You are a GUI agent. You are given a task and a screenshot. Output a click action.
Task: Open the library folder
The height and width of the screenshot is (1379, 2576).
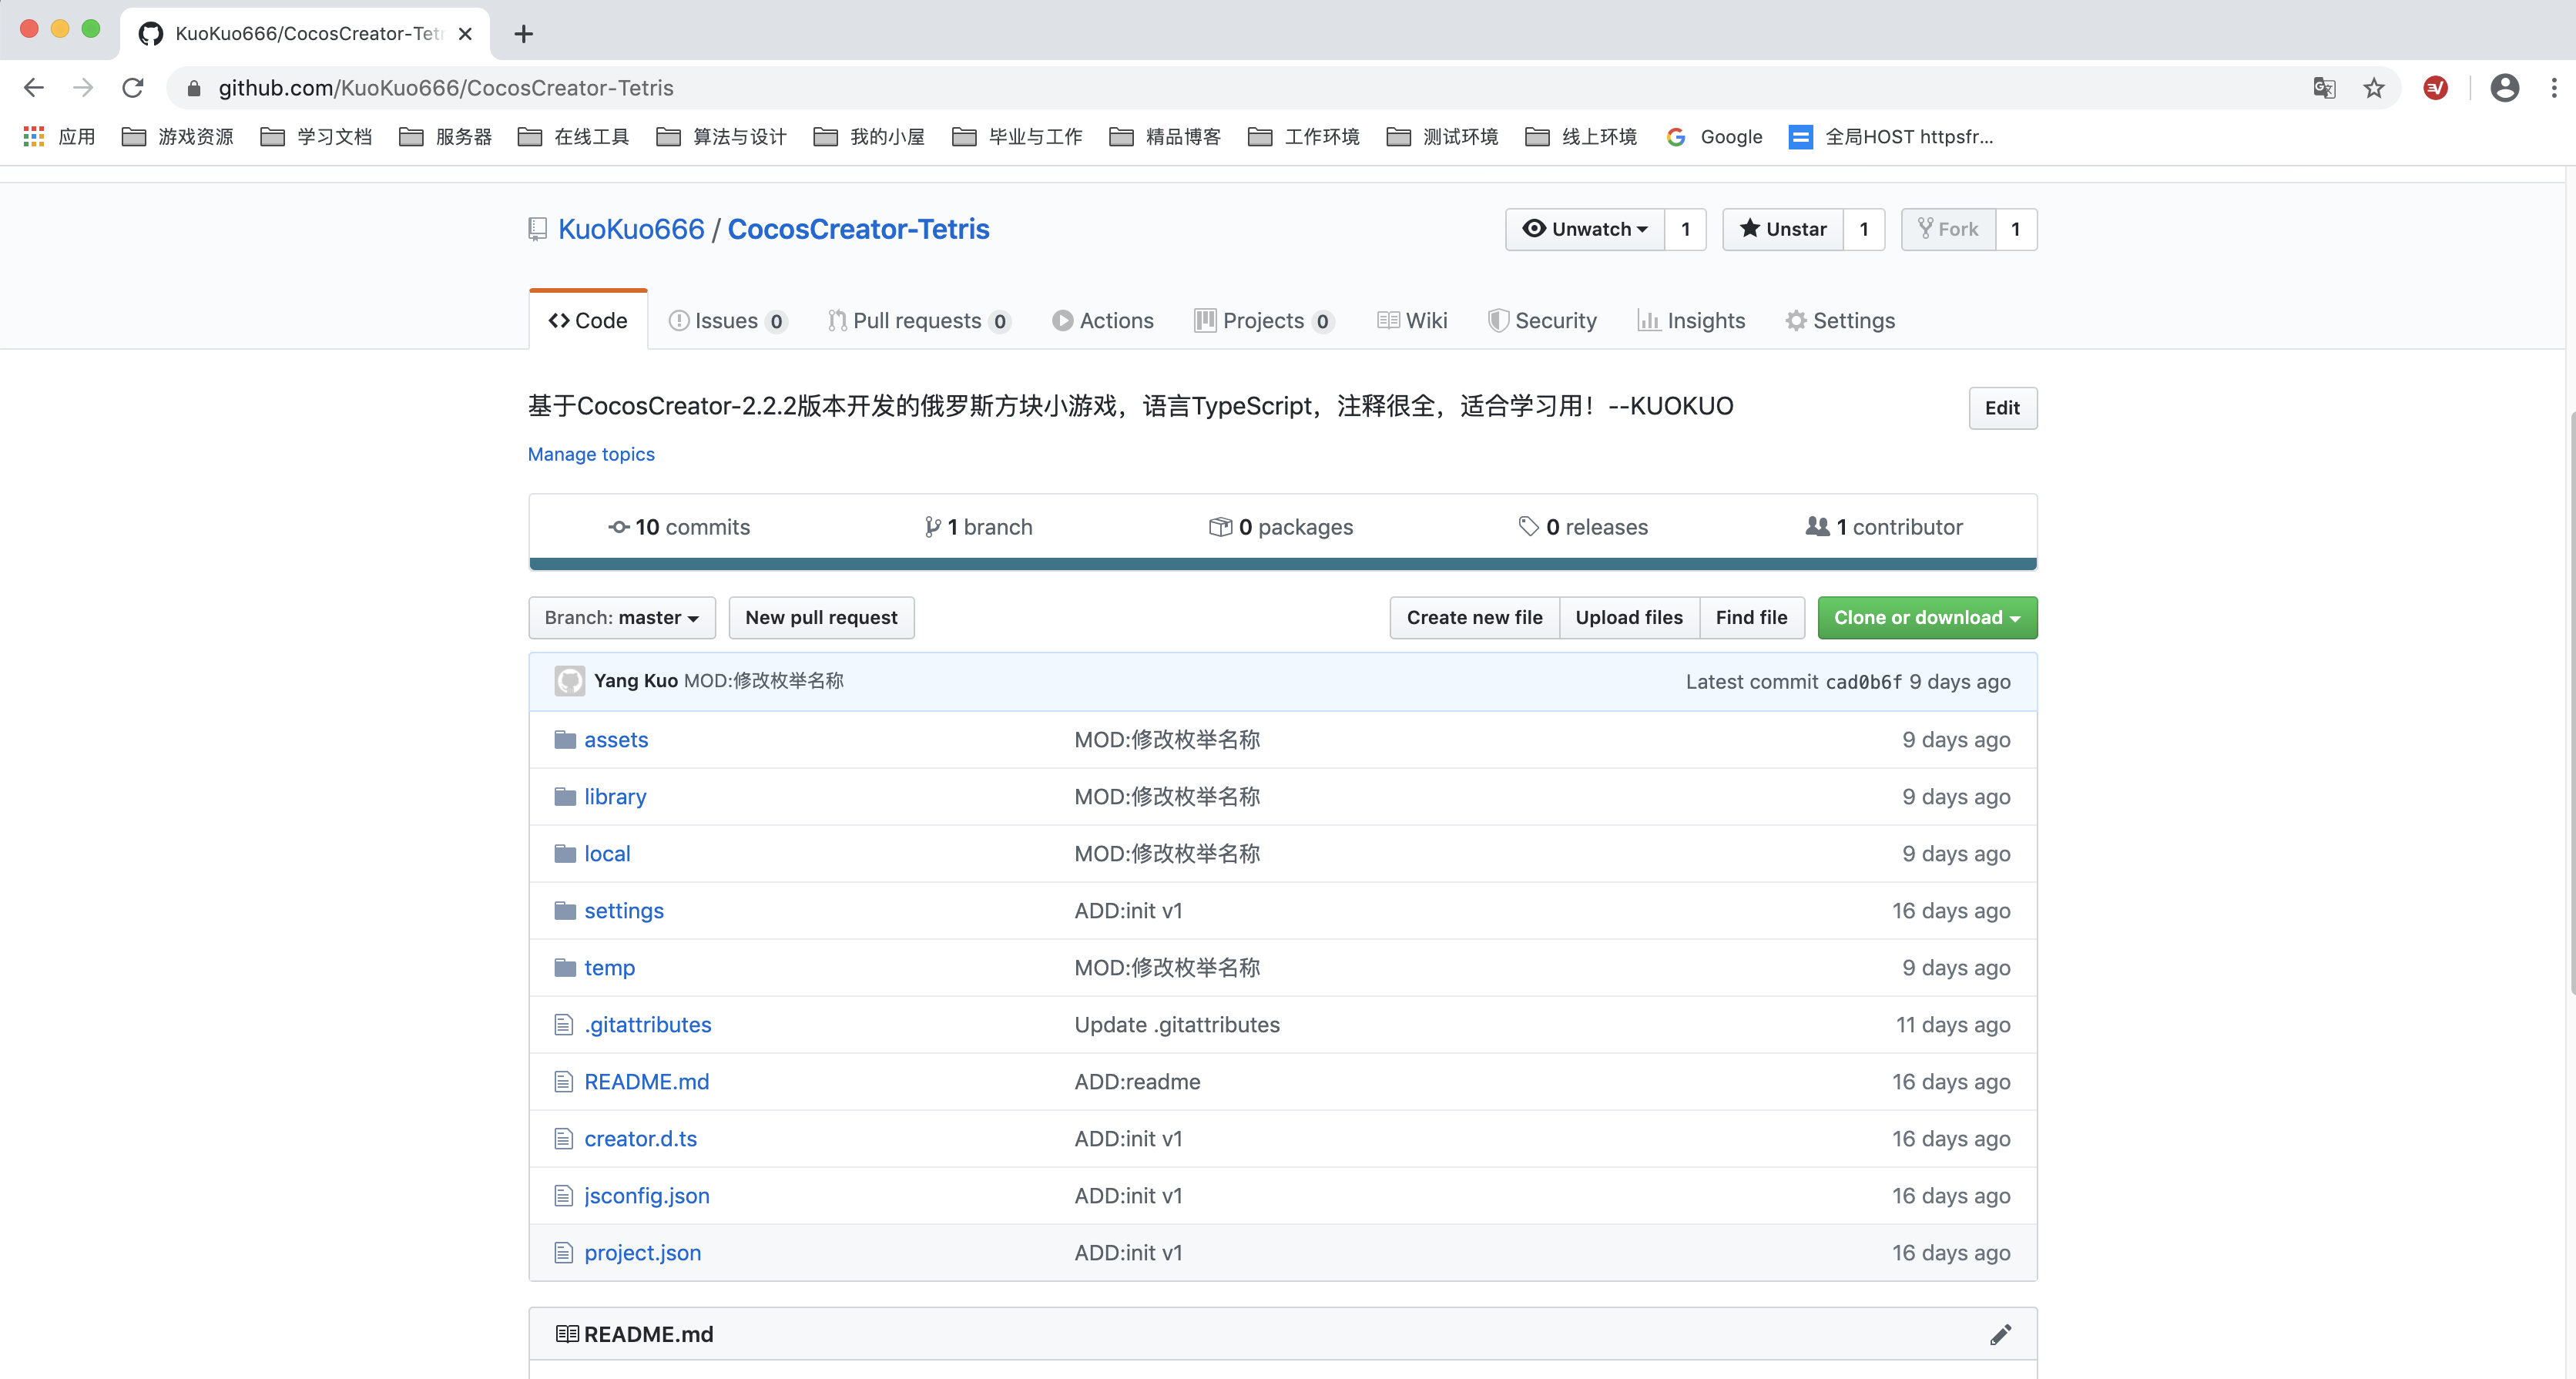click(615, 796)
